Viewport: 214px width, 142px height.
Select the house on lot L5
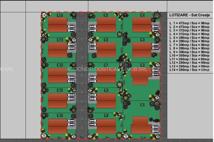click(106, 25)
